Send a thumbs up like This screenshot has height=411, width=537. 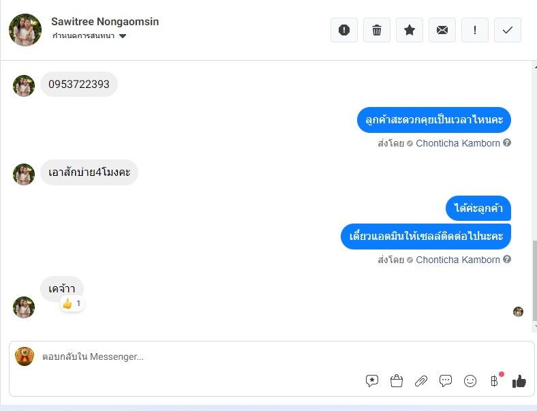tap(519, 381)
